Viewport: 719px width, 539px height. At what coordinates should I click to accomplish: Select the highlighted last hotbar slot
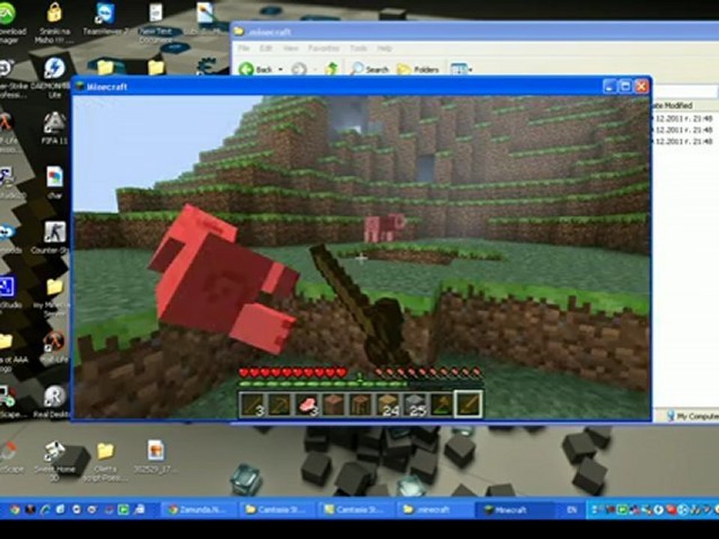[468, 404]
